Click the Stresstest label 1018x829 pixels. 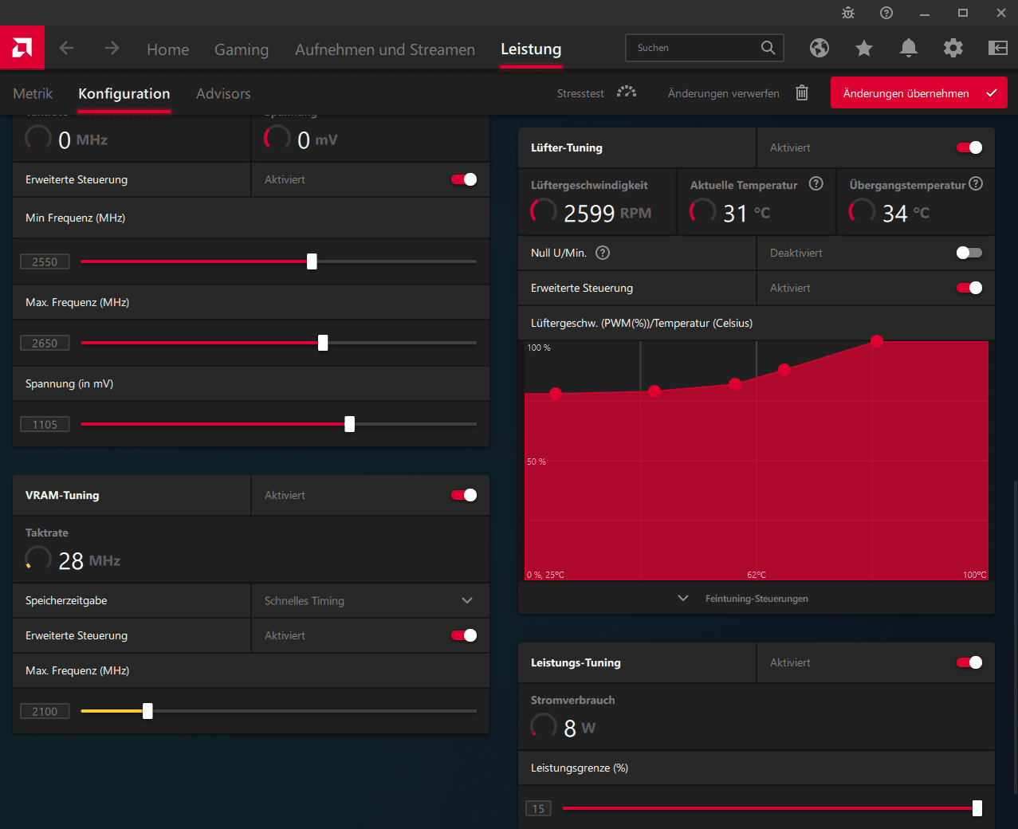(580, 93)
